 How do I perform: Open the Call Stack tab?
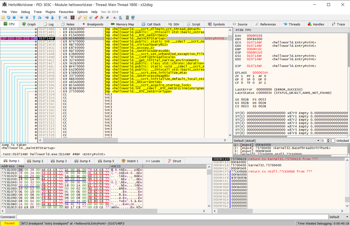pyautogui.click(x=151, y=24)
